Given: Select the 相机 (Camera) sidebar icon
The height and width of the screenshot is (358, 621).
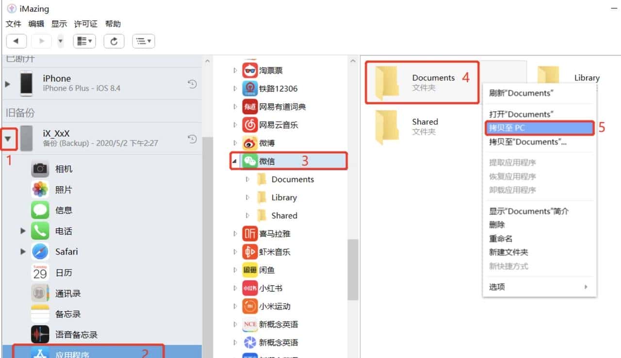Looking at the screenshot, I should click(39, 168).
